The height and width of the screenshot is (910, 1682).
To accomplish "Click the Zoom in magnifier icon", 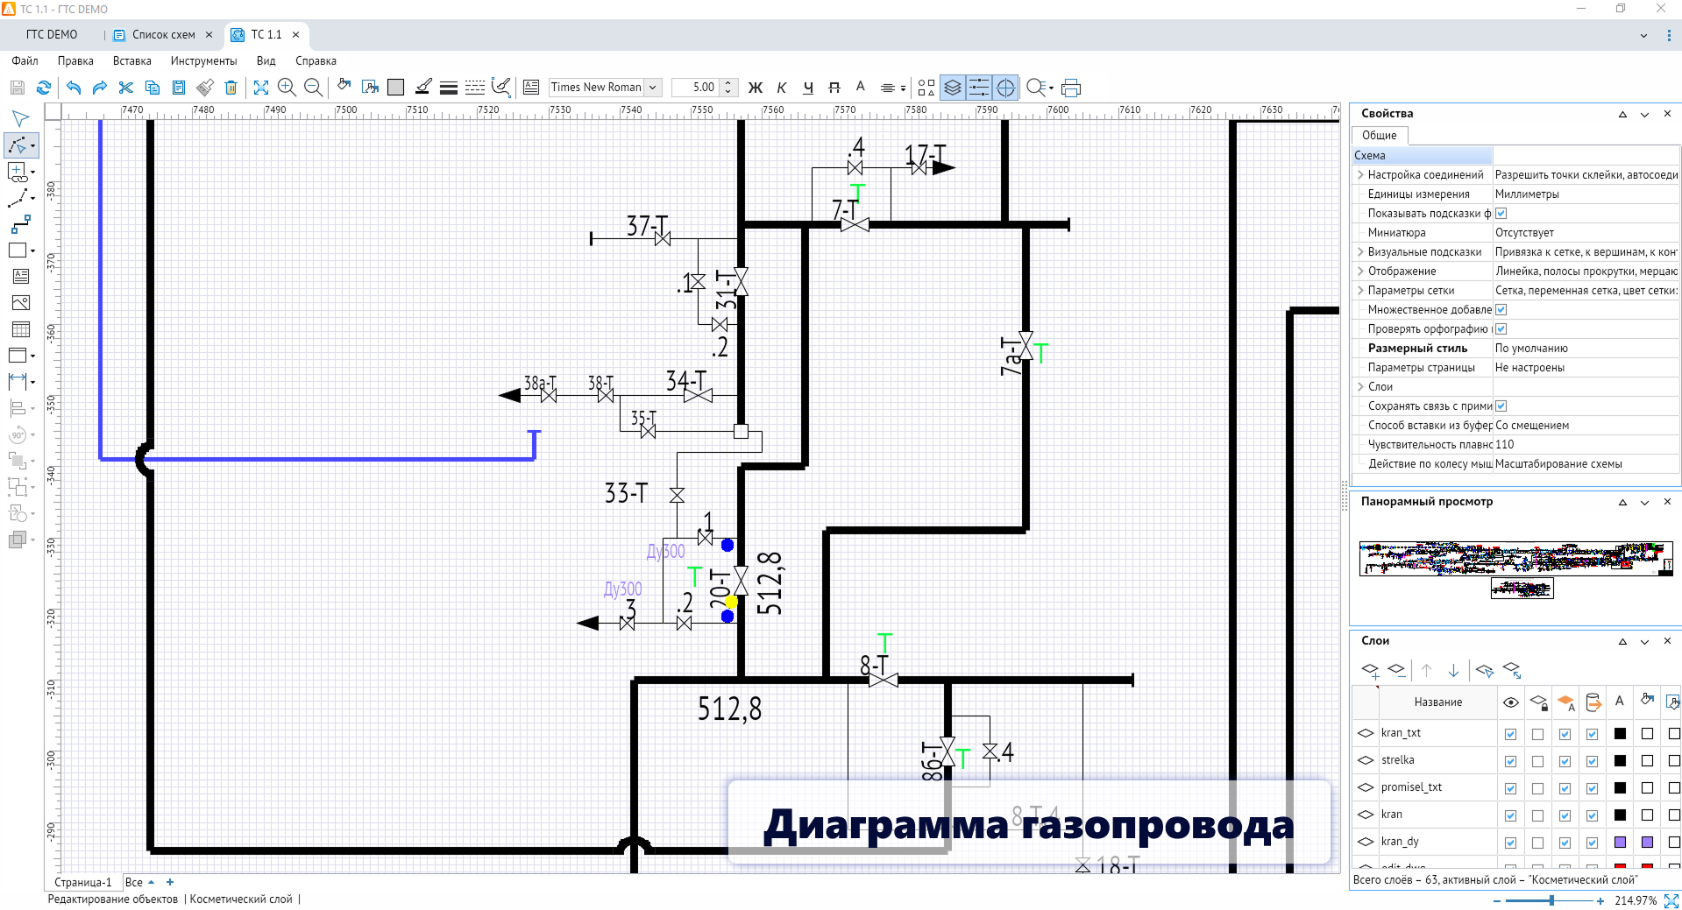I will 287,88.
